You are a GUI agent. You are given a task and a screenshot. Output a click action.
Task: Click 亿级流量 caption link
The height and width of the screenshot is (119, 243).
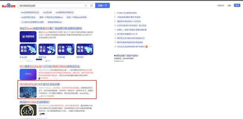pos(61,57)
